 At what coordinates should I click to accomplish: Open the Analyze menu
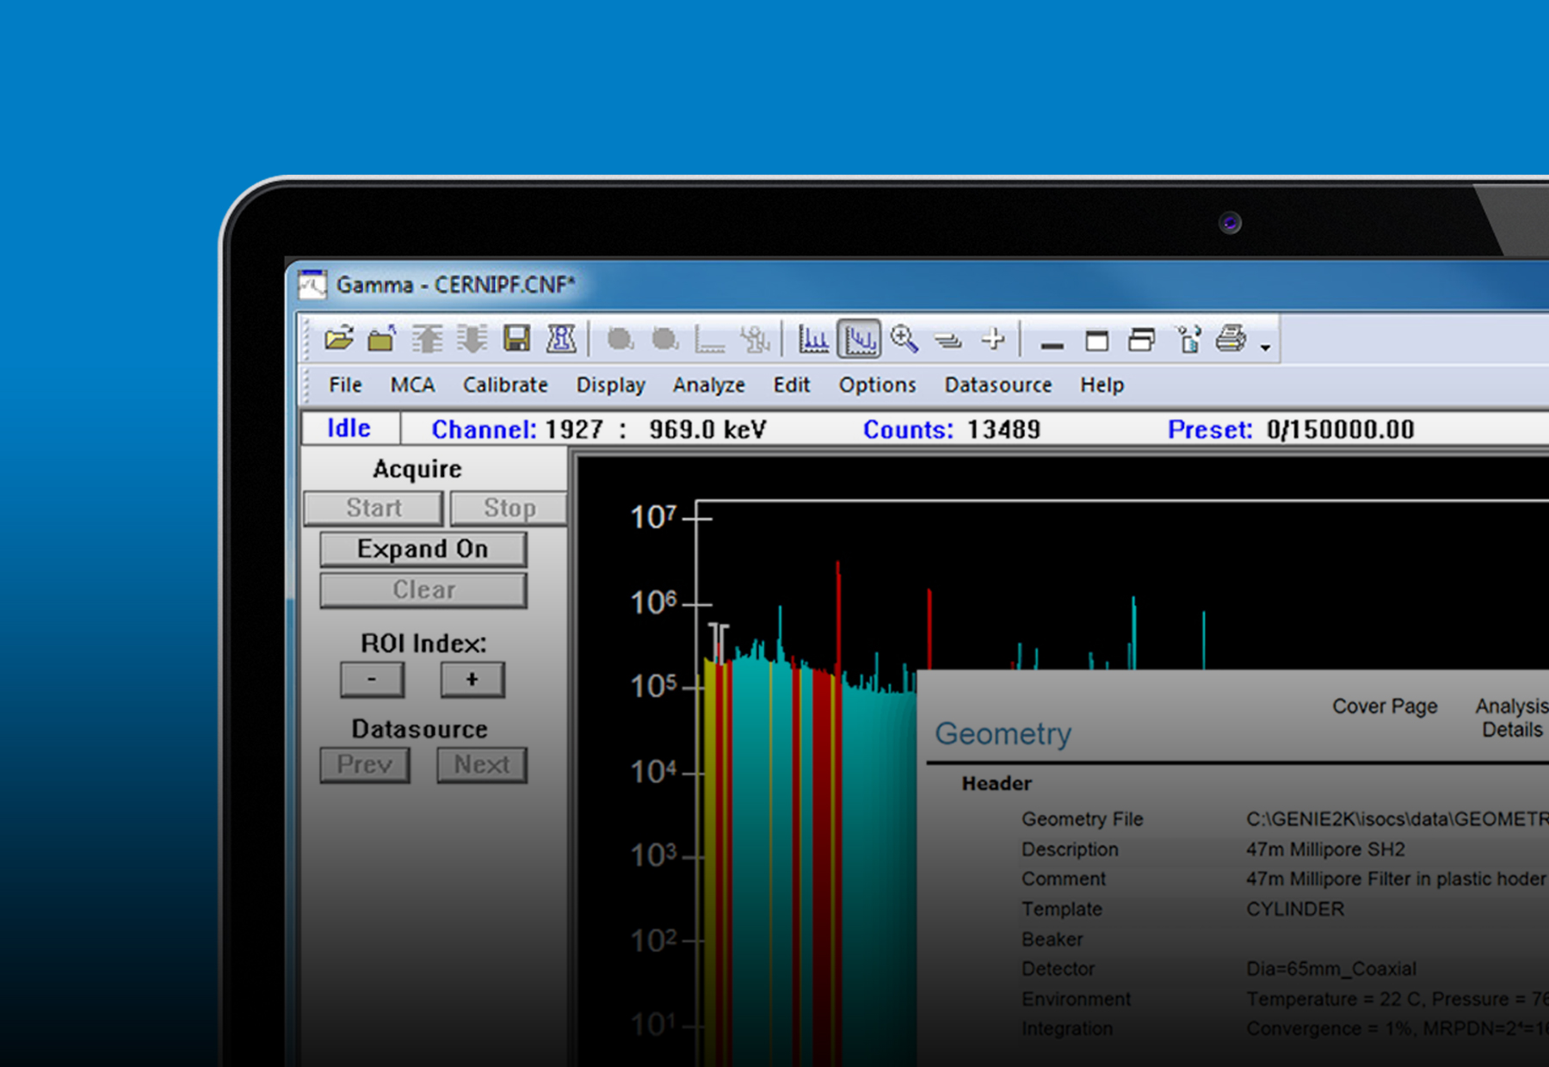708,385
